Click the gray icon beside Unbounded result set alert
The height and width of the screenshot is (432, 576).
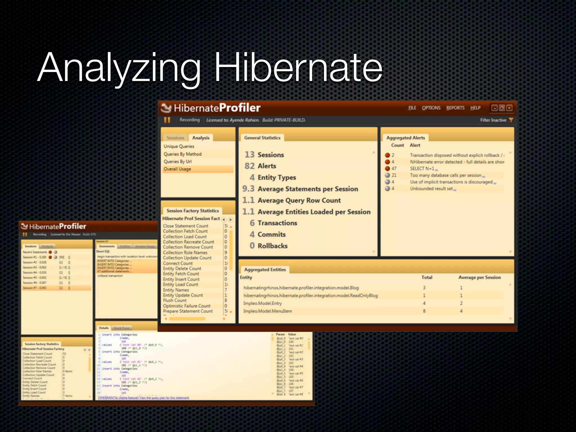(387, 188)
